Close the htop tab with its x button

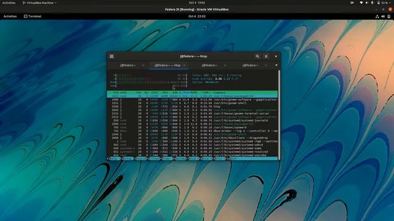point(184,66)
